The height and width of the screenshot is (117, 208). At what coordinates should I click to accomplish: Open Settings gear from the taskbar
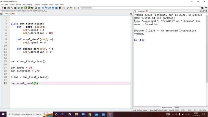point(70,114)
